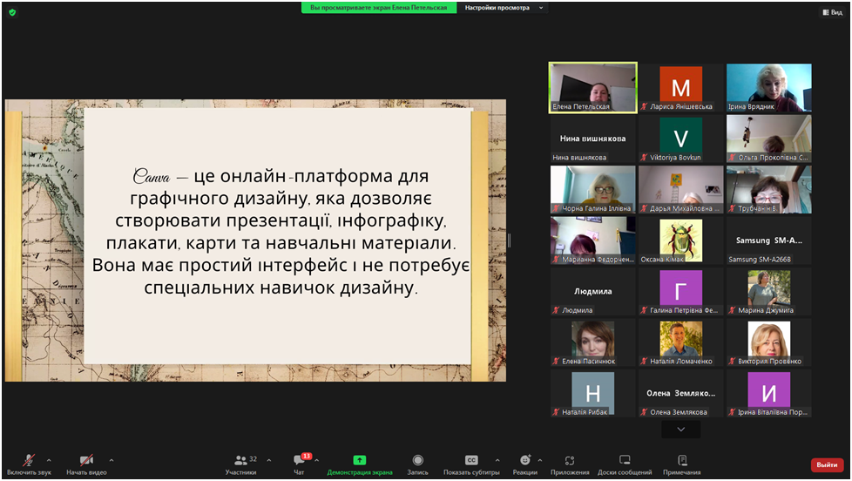Open the Participants panel icon
This screenshot has height=481, width=852.
coord(241,460)
